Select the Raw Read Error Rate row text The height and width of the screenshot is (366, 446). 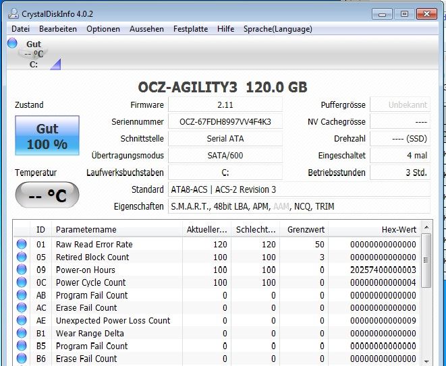click(x=94, y=245)
